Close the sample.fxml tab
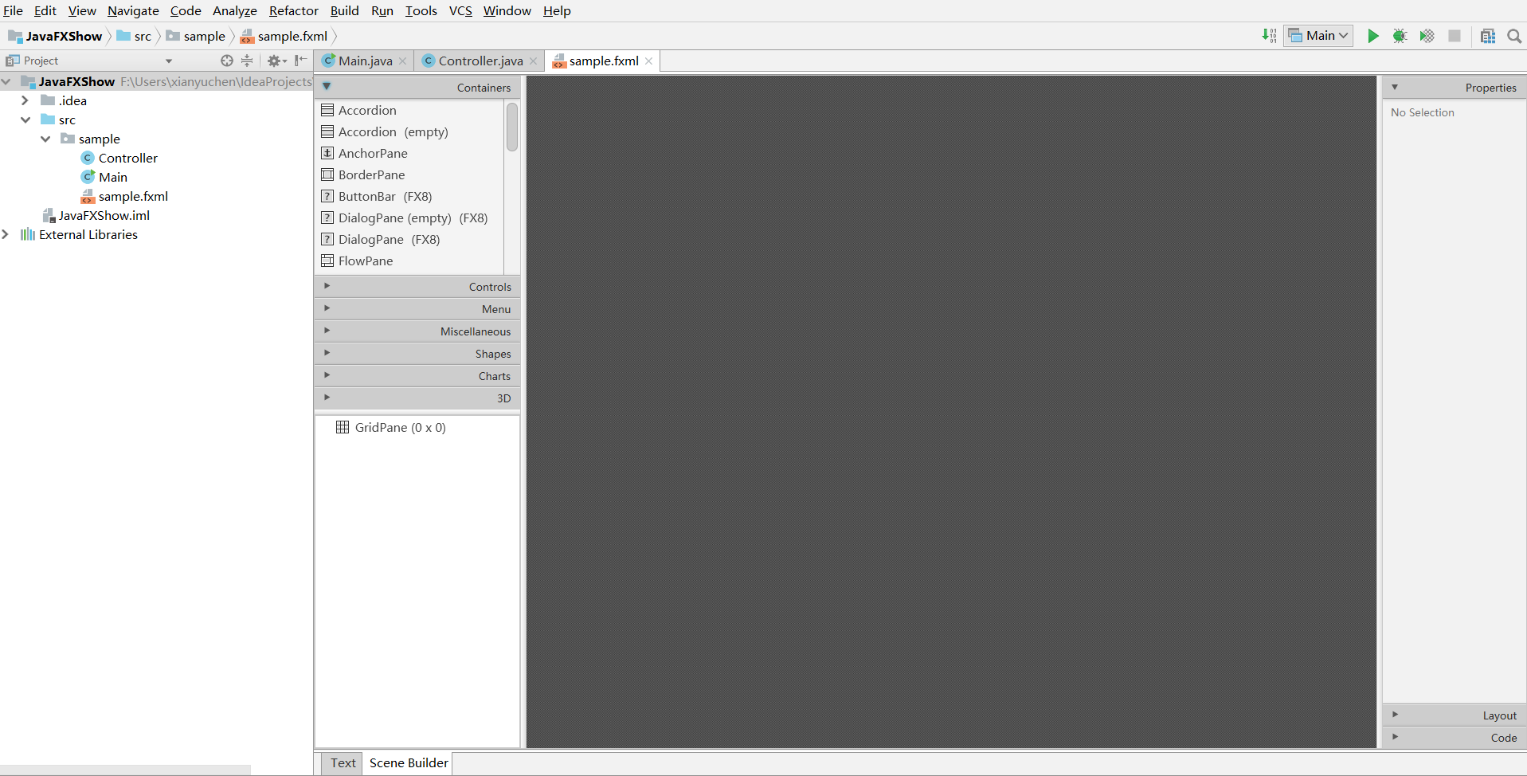1527x776 pixels. click(649, 61)
